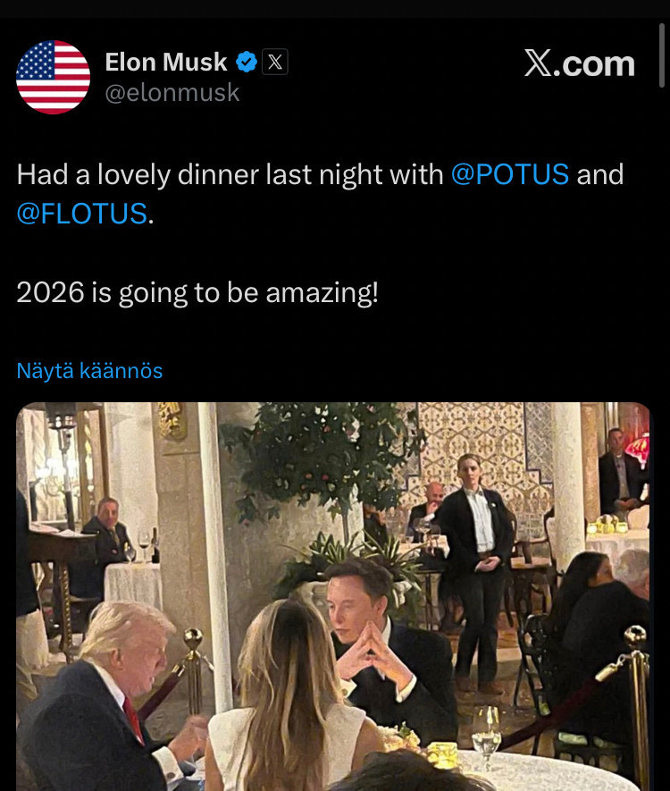Click the dark top bar above the post

(335, 9)
